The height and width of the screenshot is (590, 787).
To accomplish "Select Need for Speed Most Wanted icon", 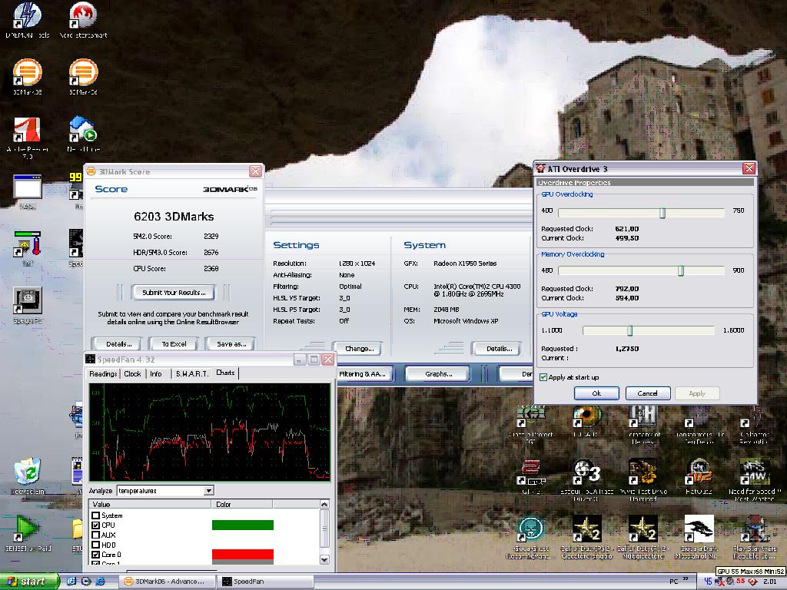I will pyautogui.click(x=755, y=479).
